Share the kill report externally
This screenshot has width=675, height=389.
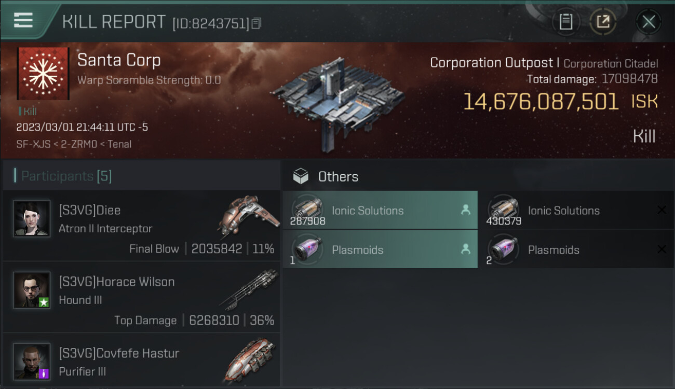(x=602, y=22)
